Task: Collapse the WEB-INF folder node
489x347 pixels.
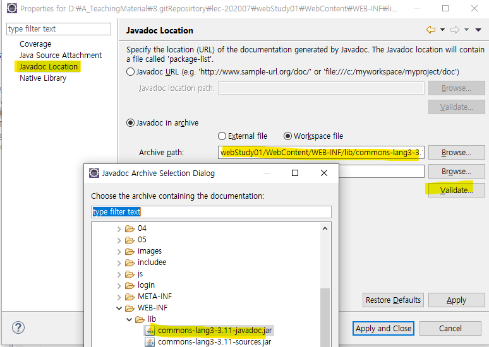Action: tap(119, 309)
